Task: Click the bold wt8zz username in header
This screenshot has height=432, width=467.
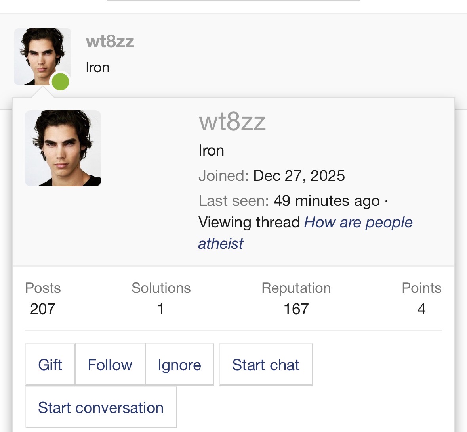Action: 110,41
